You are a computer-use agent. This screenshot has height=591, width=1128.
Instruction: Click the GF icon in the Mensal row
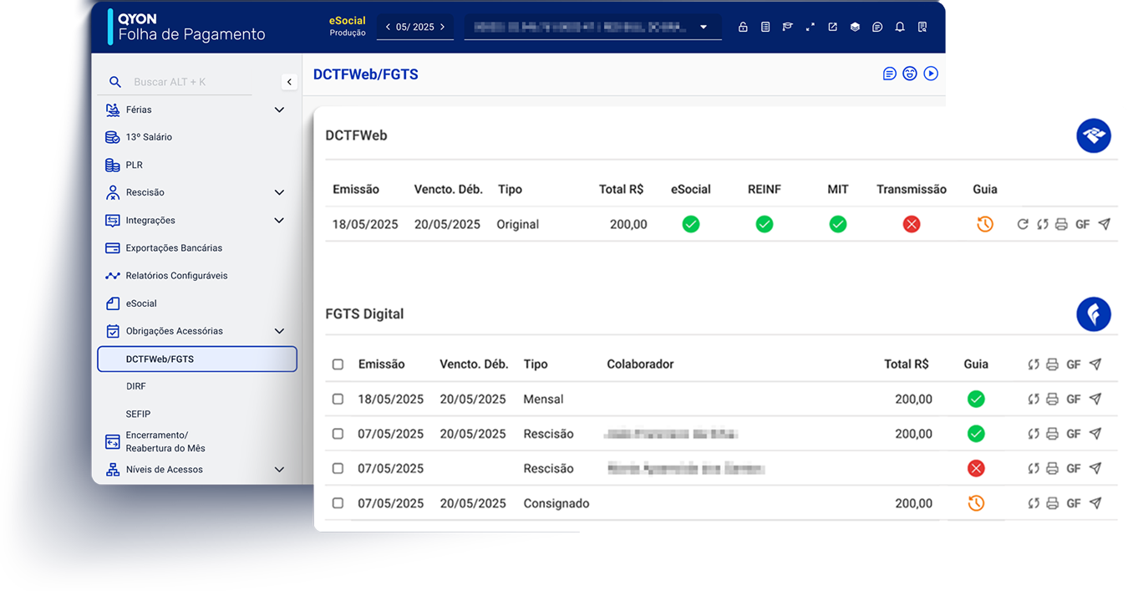point(1074,400)
